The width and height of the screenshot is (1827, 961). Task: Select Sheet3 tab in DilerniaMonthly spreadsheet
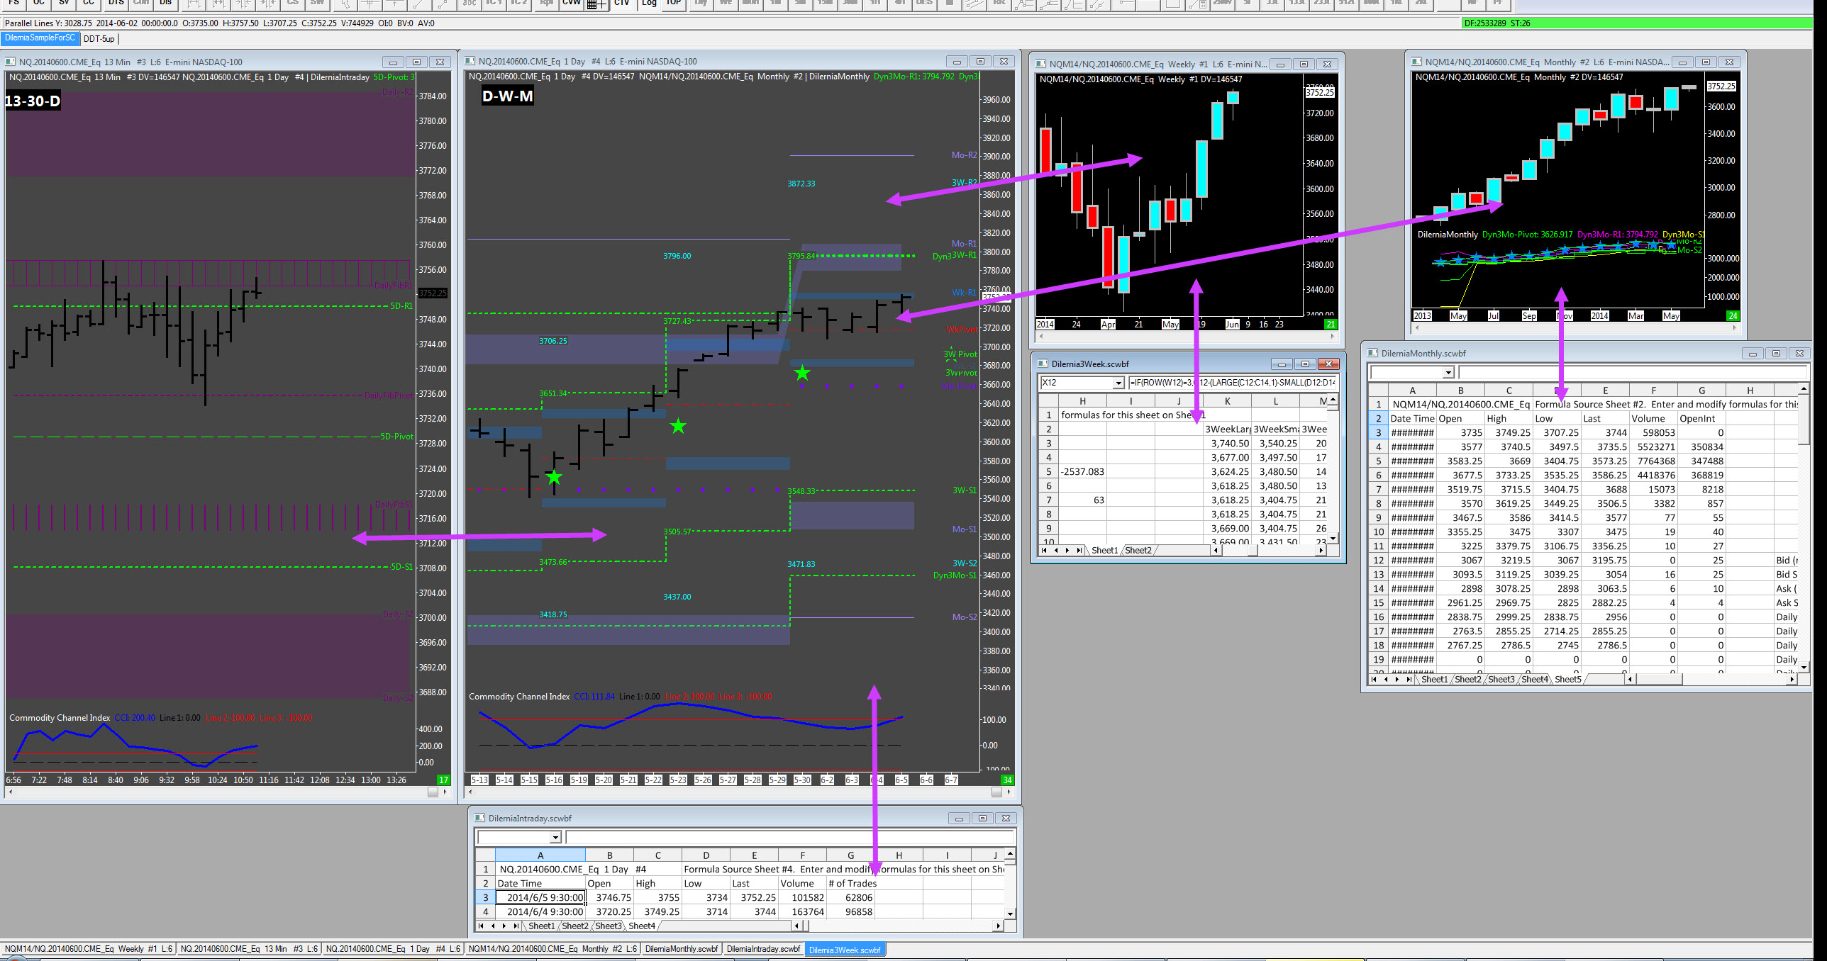click(x=1501, y=679)
